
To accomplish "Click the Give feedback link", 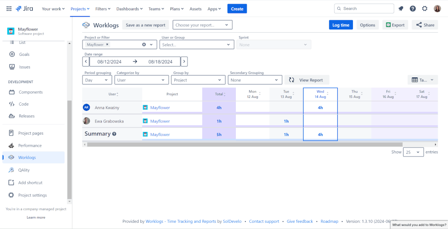I will point(300,221).
